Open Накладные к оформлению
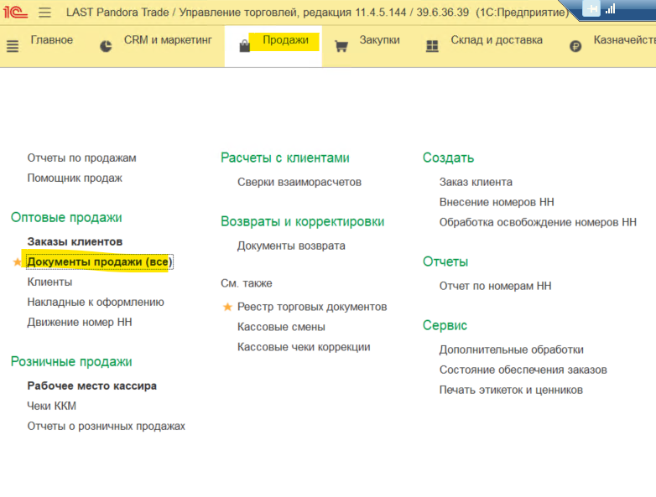 (x=96, y=302)
